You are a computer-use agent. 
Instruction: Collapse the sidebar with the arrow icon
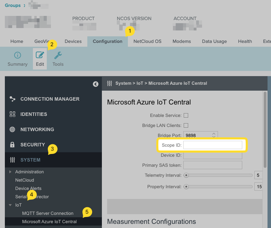96,84
